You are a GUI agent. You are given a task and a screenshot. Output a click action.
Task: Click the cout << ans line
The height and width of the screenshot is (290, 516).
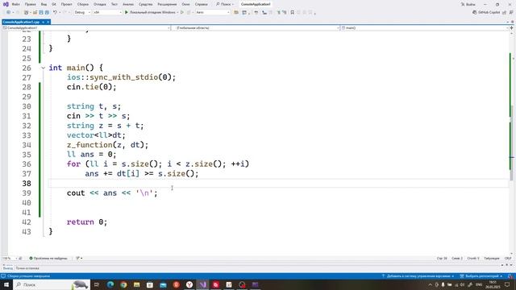[x=112, y=193]
